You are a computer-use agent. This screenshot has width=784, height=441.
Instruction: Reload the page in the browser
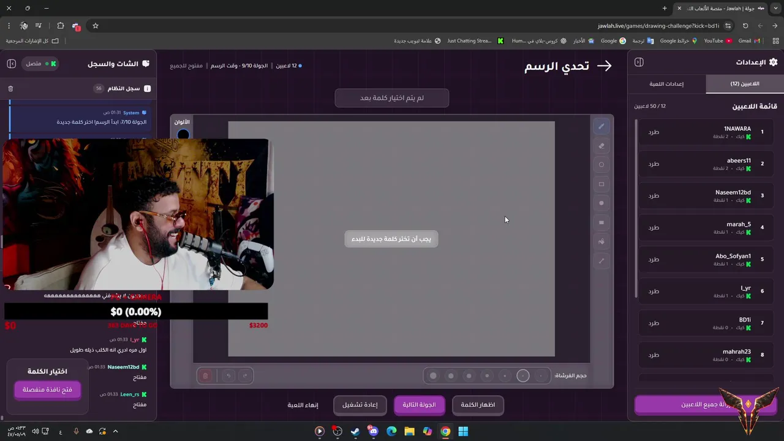point(745,26)
